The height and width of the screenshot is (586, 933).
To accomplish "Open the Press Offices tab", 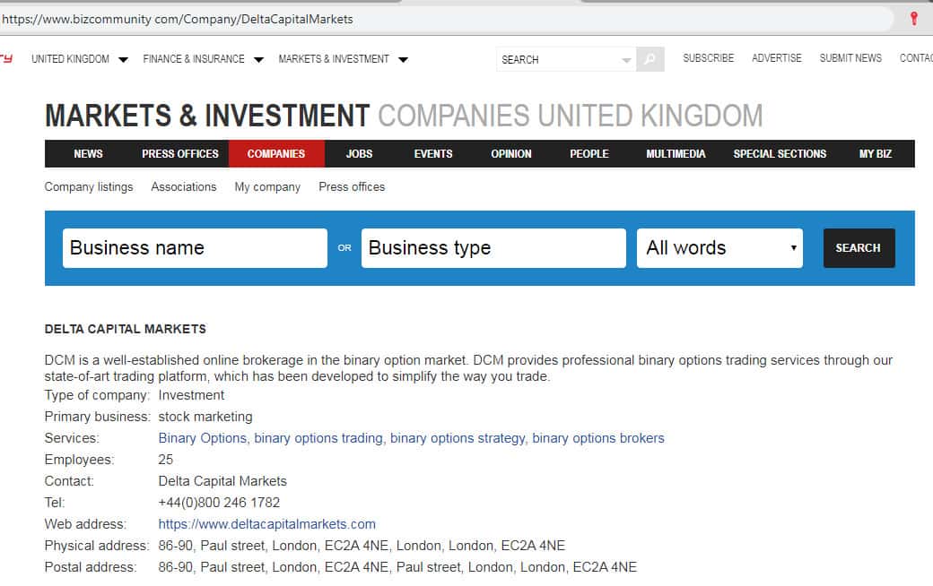I will point(180,154).
